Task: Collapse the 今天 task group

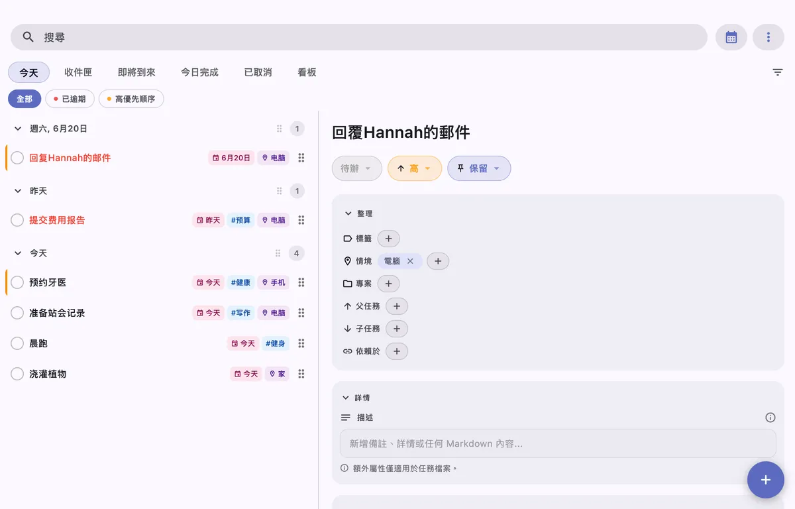Action: point(18,253)
